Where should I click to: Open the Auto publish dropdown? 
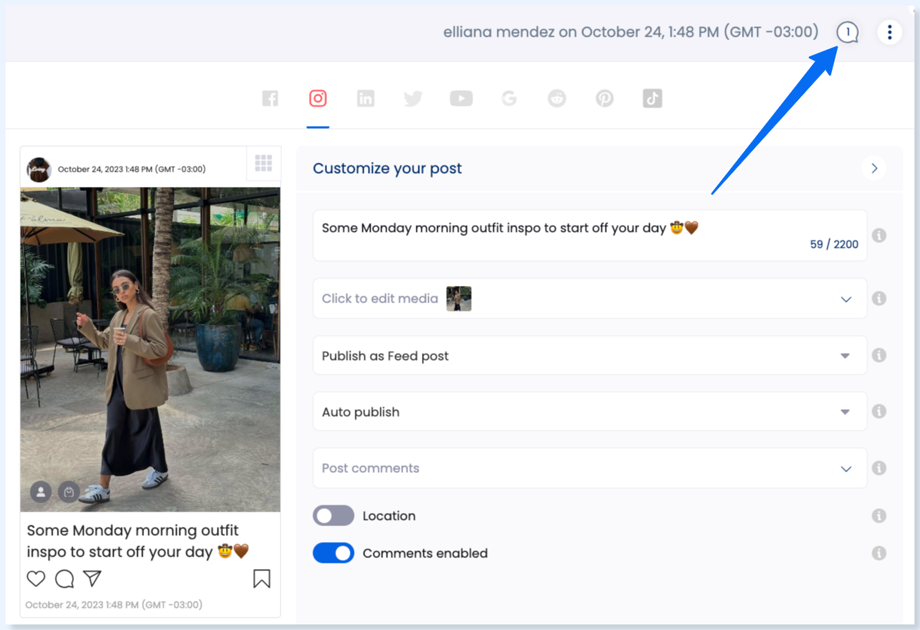[x=590, y=411]
